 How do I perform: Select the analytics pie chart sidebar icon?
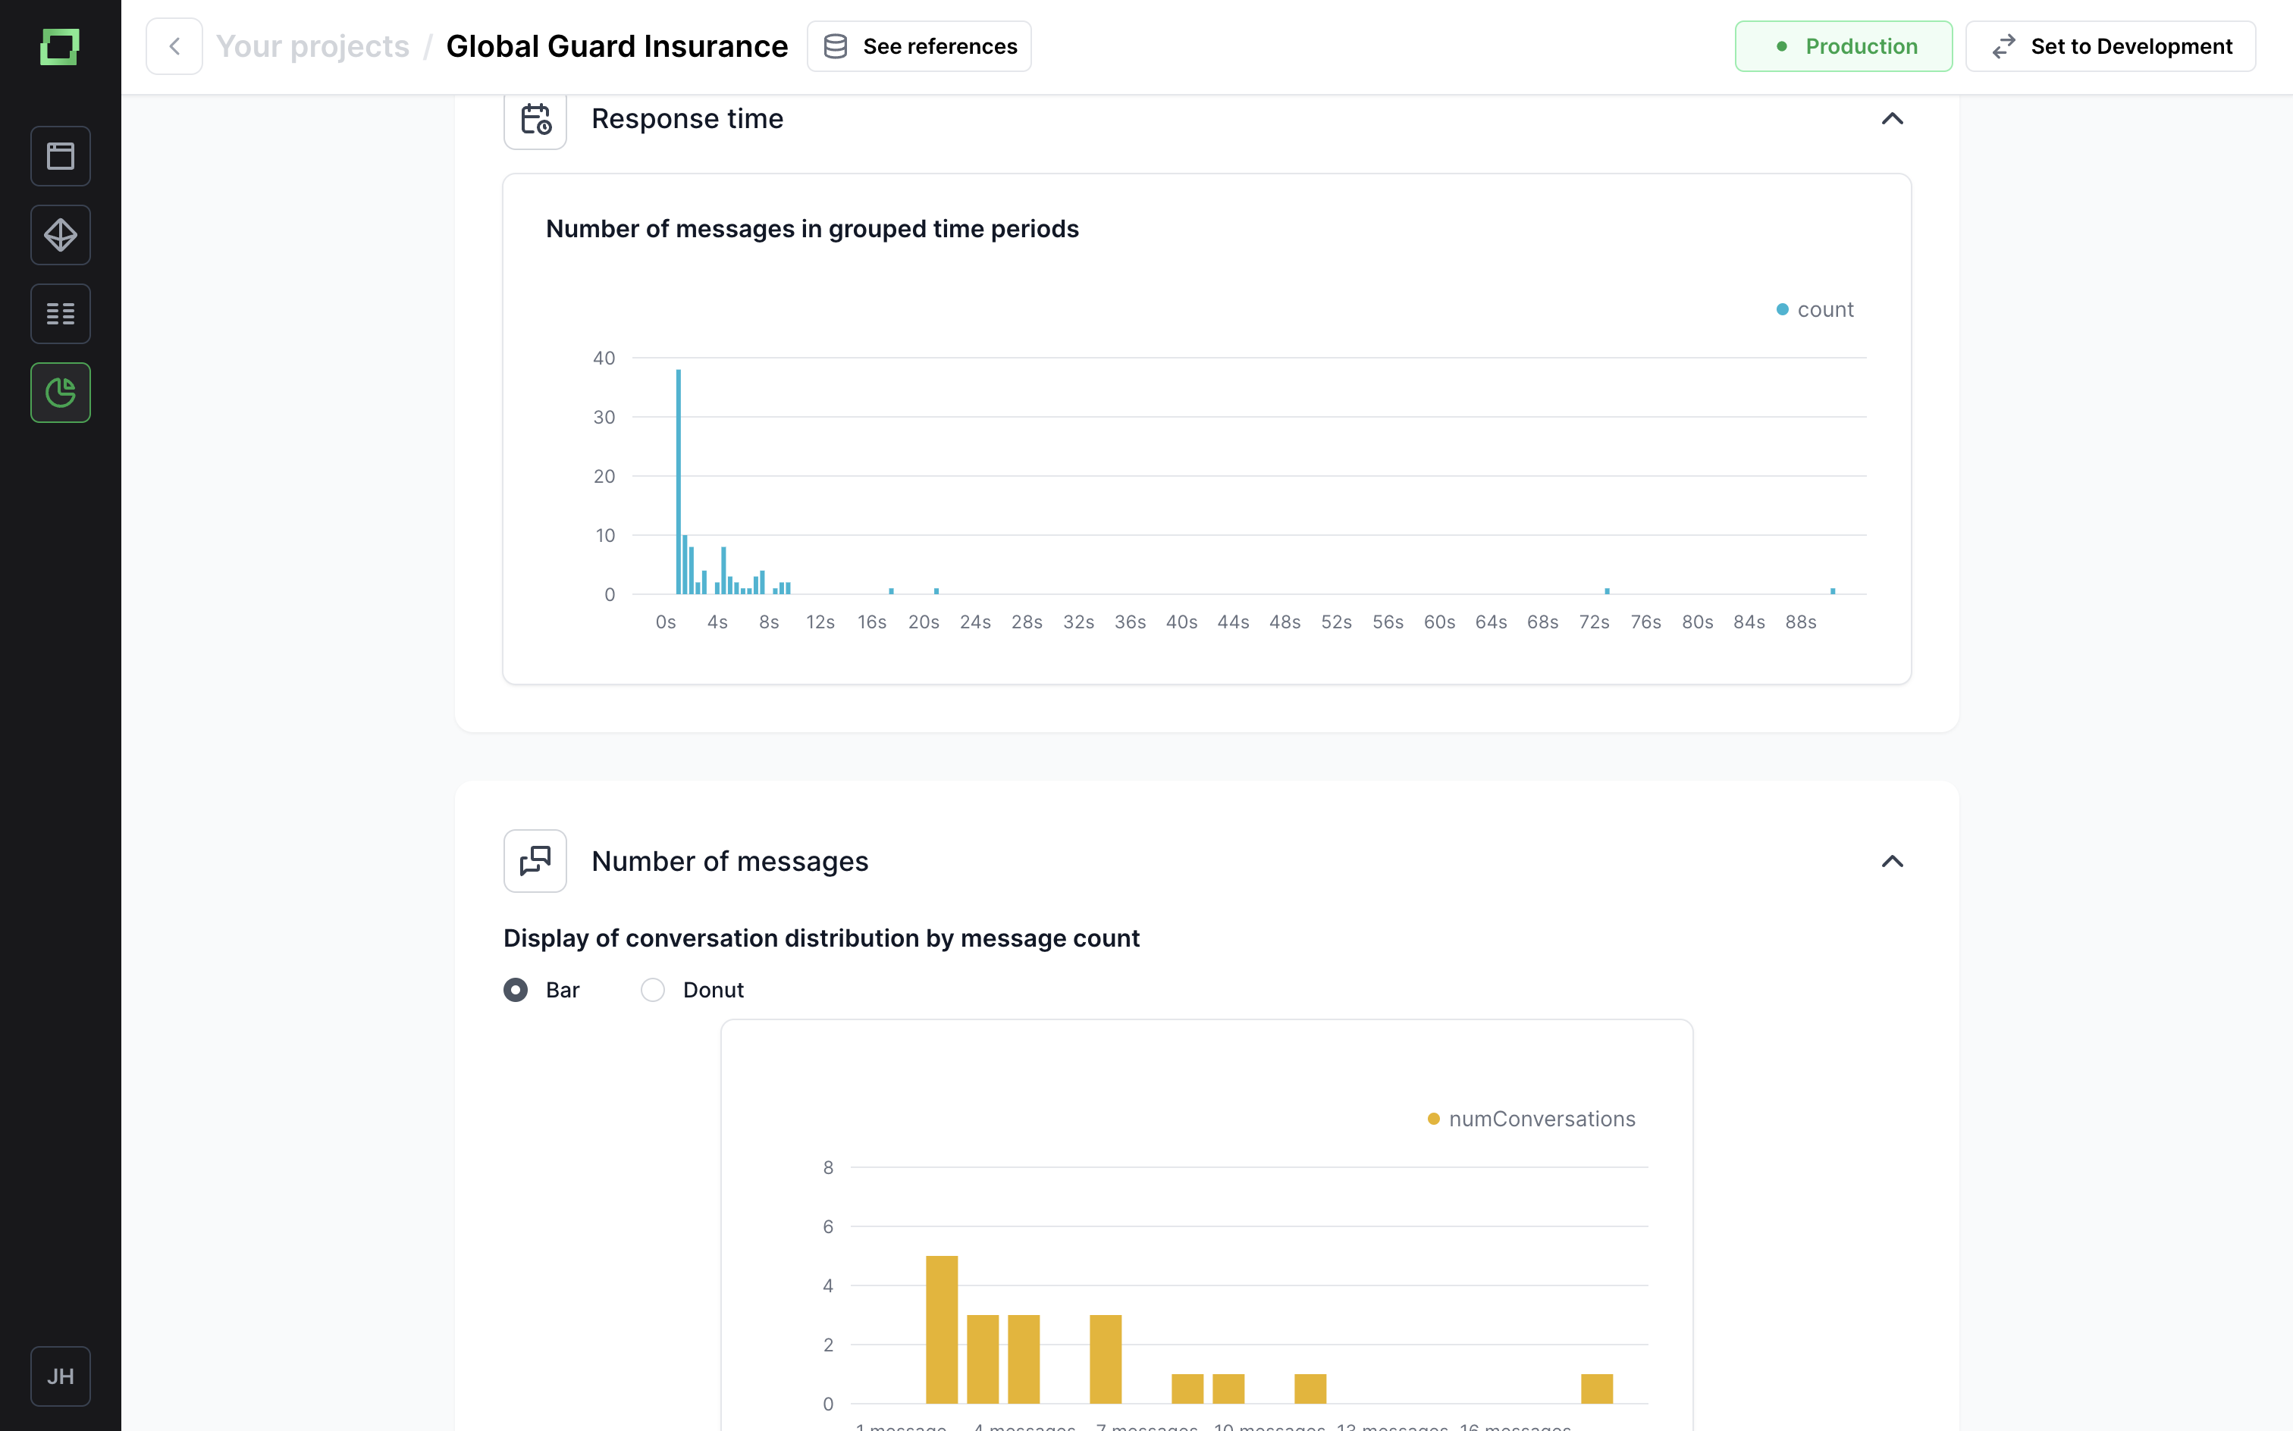[x=61, y=393]
